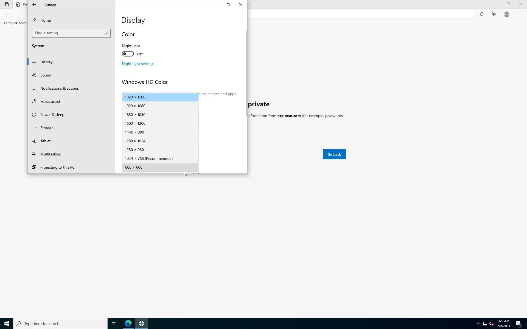
Task: Choose 1024 × 768 (Recommended) resolution
Action: pos(160,158)
